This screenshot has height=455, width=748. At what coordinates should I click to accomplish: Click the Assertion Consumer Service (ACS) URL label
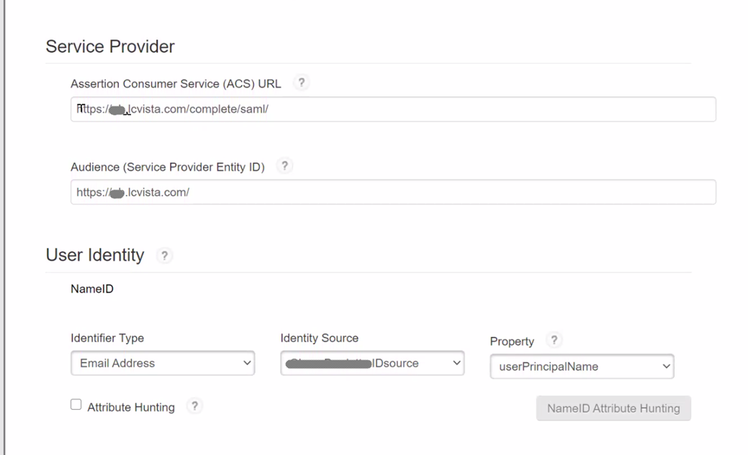tap(176, 84)
